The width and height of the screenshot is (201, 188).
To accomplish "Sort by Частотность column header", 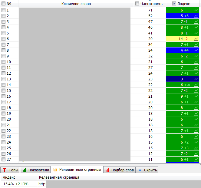I will [x=151, y=4].
